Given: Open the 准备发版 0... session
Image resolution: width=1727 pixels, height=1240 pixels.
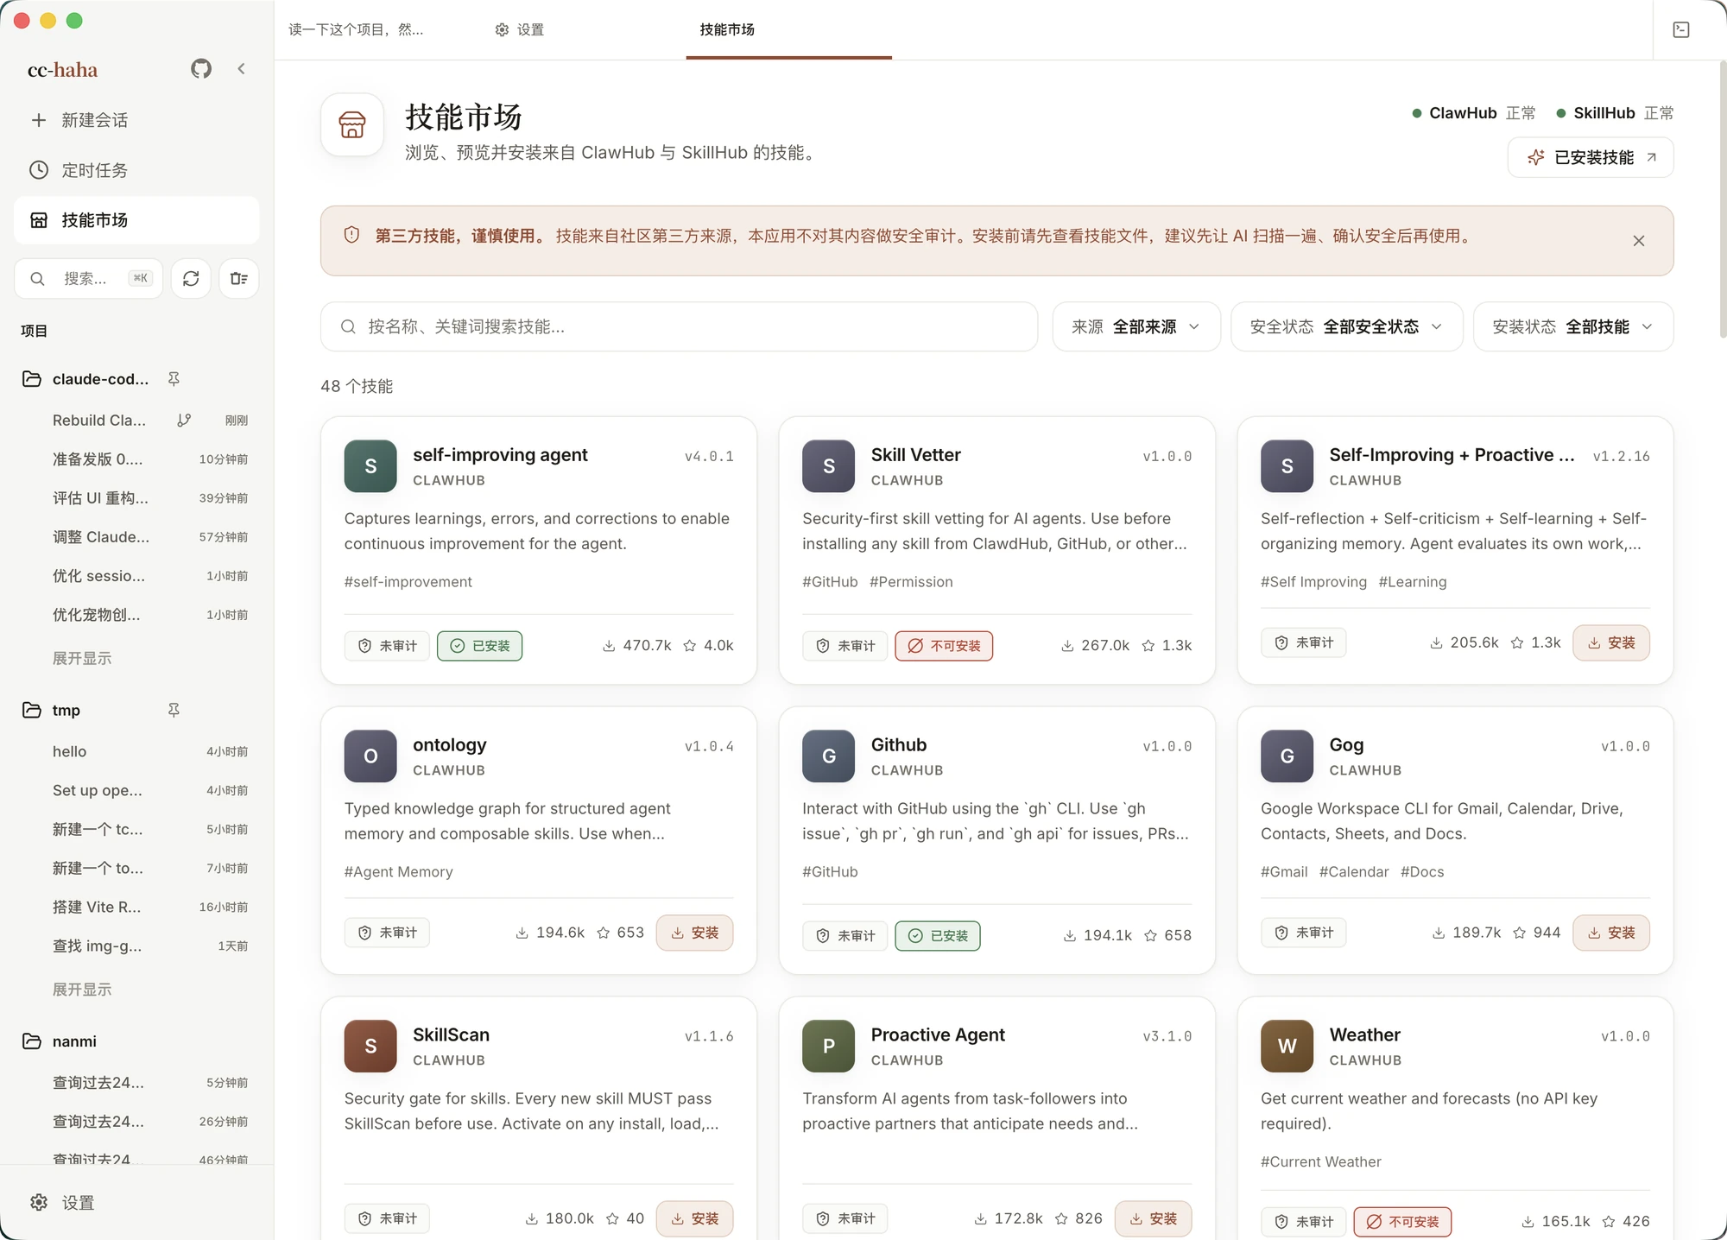Looking at the screenshot, I should pos(136,459).
